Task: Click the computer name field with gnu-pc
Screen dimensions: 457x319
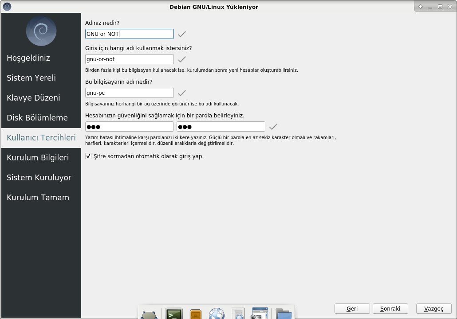Action: tap(130, 93)
